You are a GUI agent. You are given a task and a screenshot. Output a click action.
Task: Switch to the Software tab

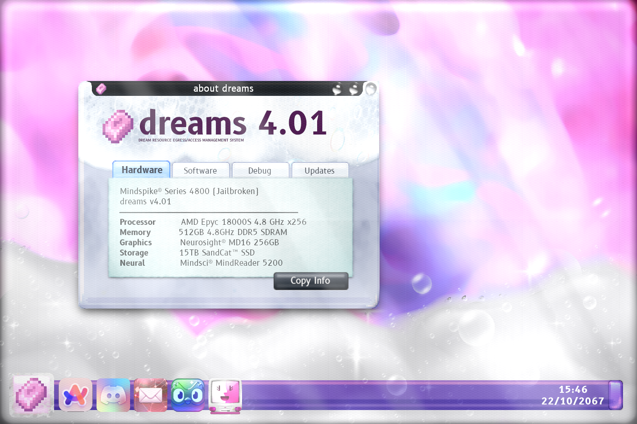click(201, 170)
